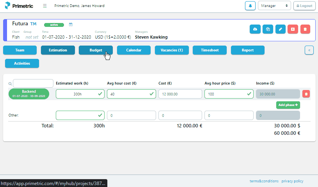
Task: Open the Manager role dropdown
Action: pos(274,6)
